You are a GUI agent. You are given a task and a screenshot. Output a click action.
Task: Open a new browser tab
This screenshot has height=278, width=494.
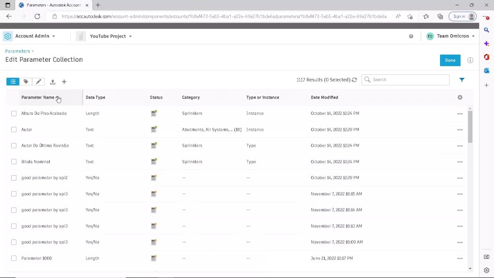coord(98,5)
